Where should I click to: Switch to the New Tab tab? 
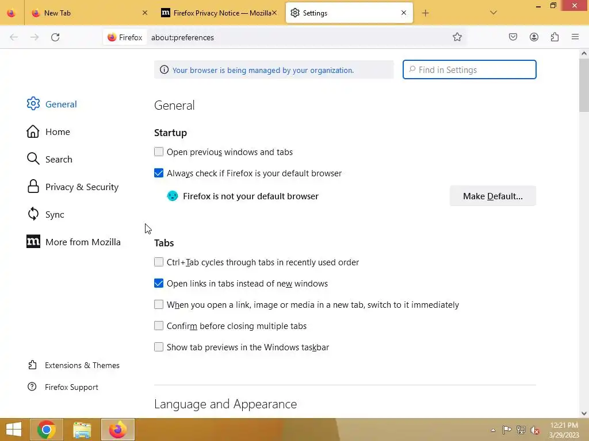pyautogui.click(x=89, y=13)
